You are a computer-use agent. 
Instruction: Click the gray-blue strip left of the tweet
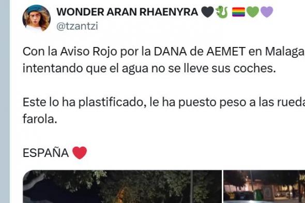[5, 101]
